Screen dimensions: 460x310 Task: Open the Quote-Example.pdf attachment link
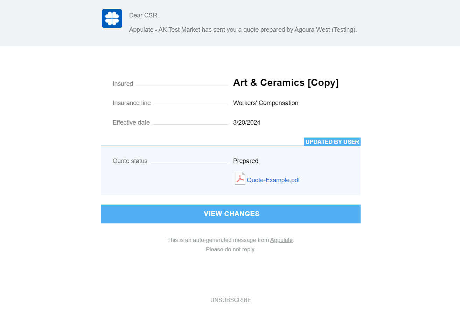pos(273,180)
